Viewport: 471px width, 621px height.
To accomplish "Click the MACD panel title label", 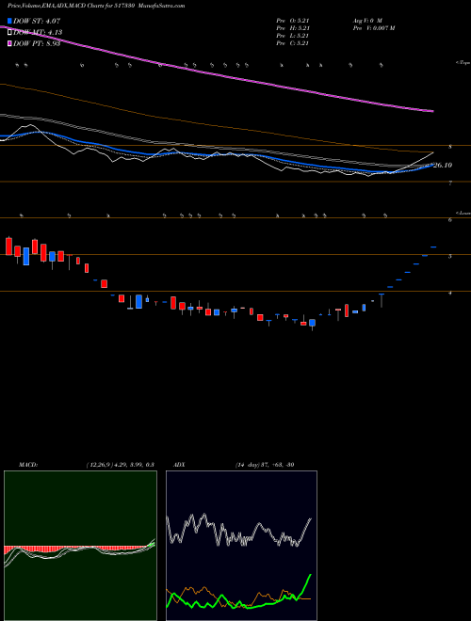I will [x=27, y=464].
